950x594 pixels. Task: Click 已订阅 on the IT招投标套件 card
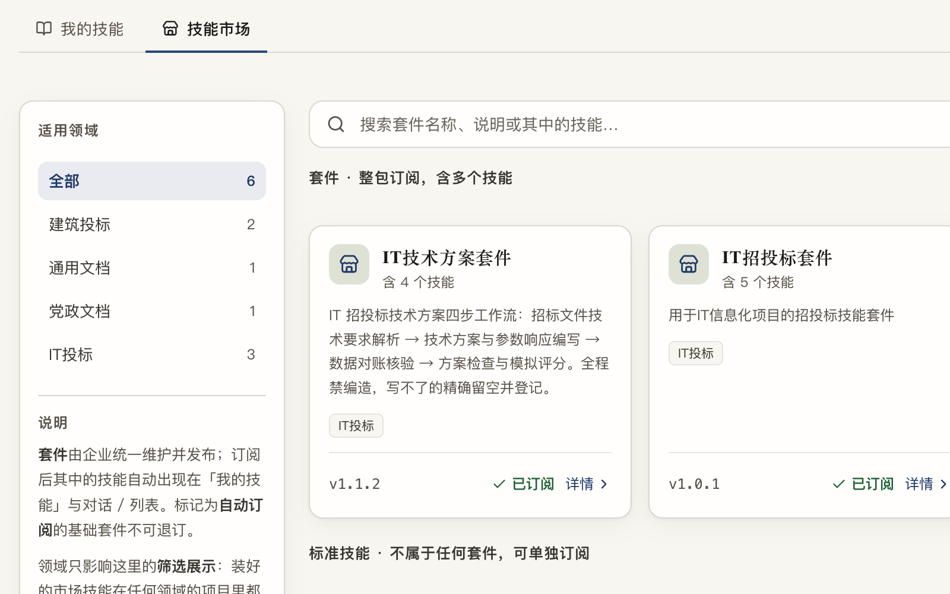point(863,484)
